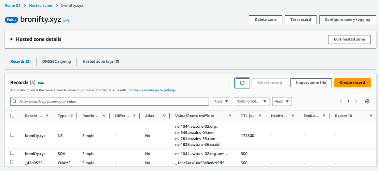Screen dimensions: 379x171
Task: Open the Alias filter dropdown
Action: pyautogui.click(x=282, y=102)
